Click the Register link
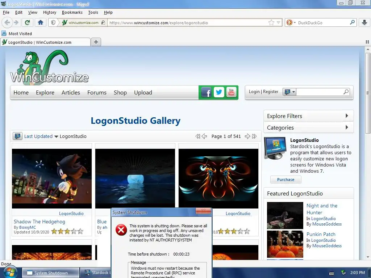 271,92
